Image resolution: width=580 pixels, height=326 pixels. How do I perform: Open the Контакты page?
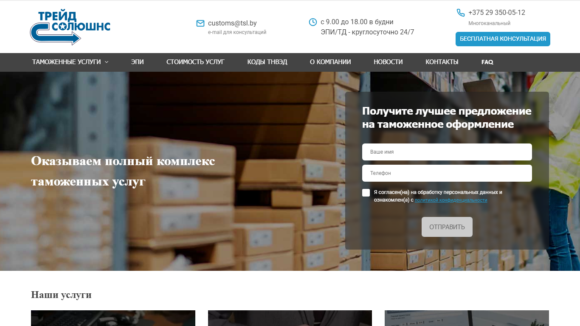click(x=442, y=62)
